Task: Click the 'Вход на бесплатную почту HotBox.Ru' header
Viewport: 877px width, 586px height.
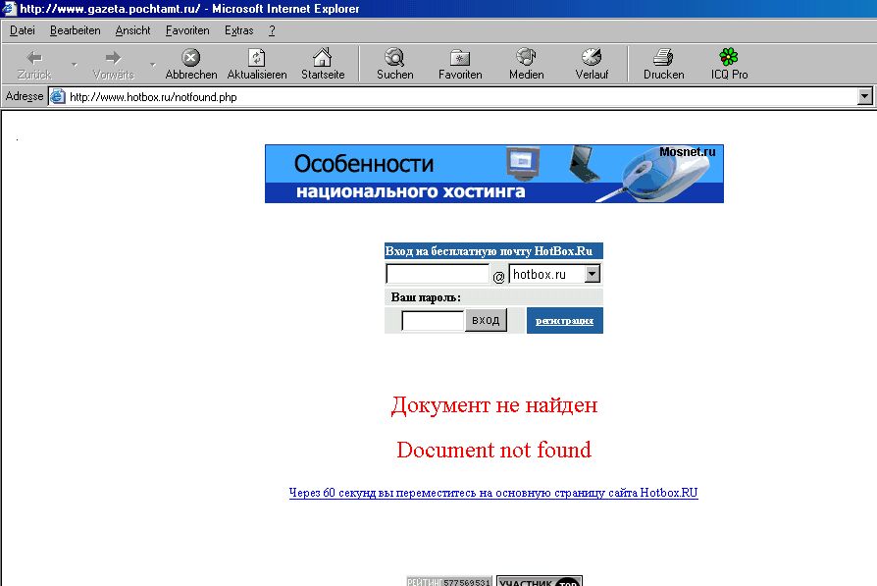Action: [493, 250]
